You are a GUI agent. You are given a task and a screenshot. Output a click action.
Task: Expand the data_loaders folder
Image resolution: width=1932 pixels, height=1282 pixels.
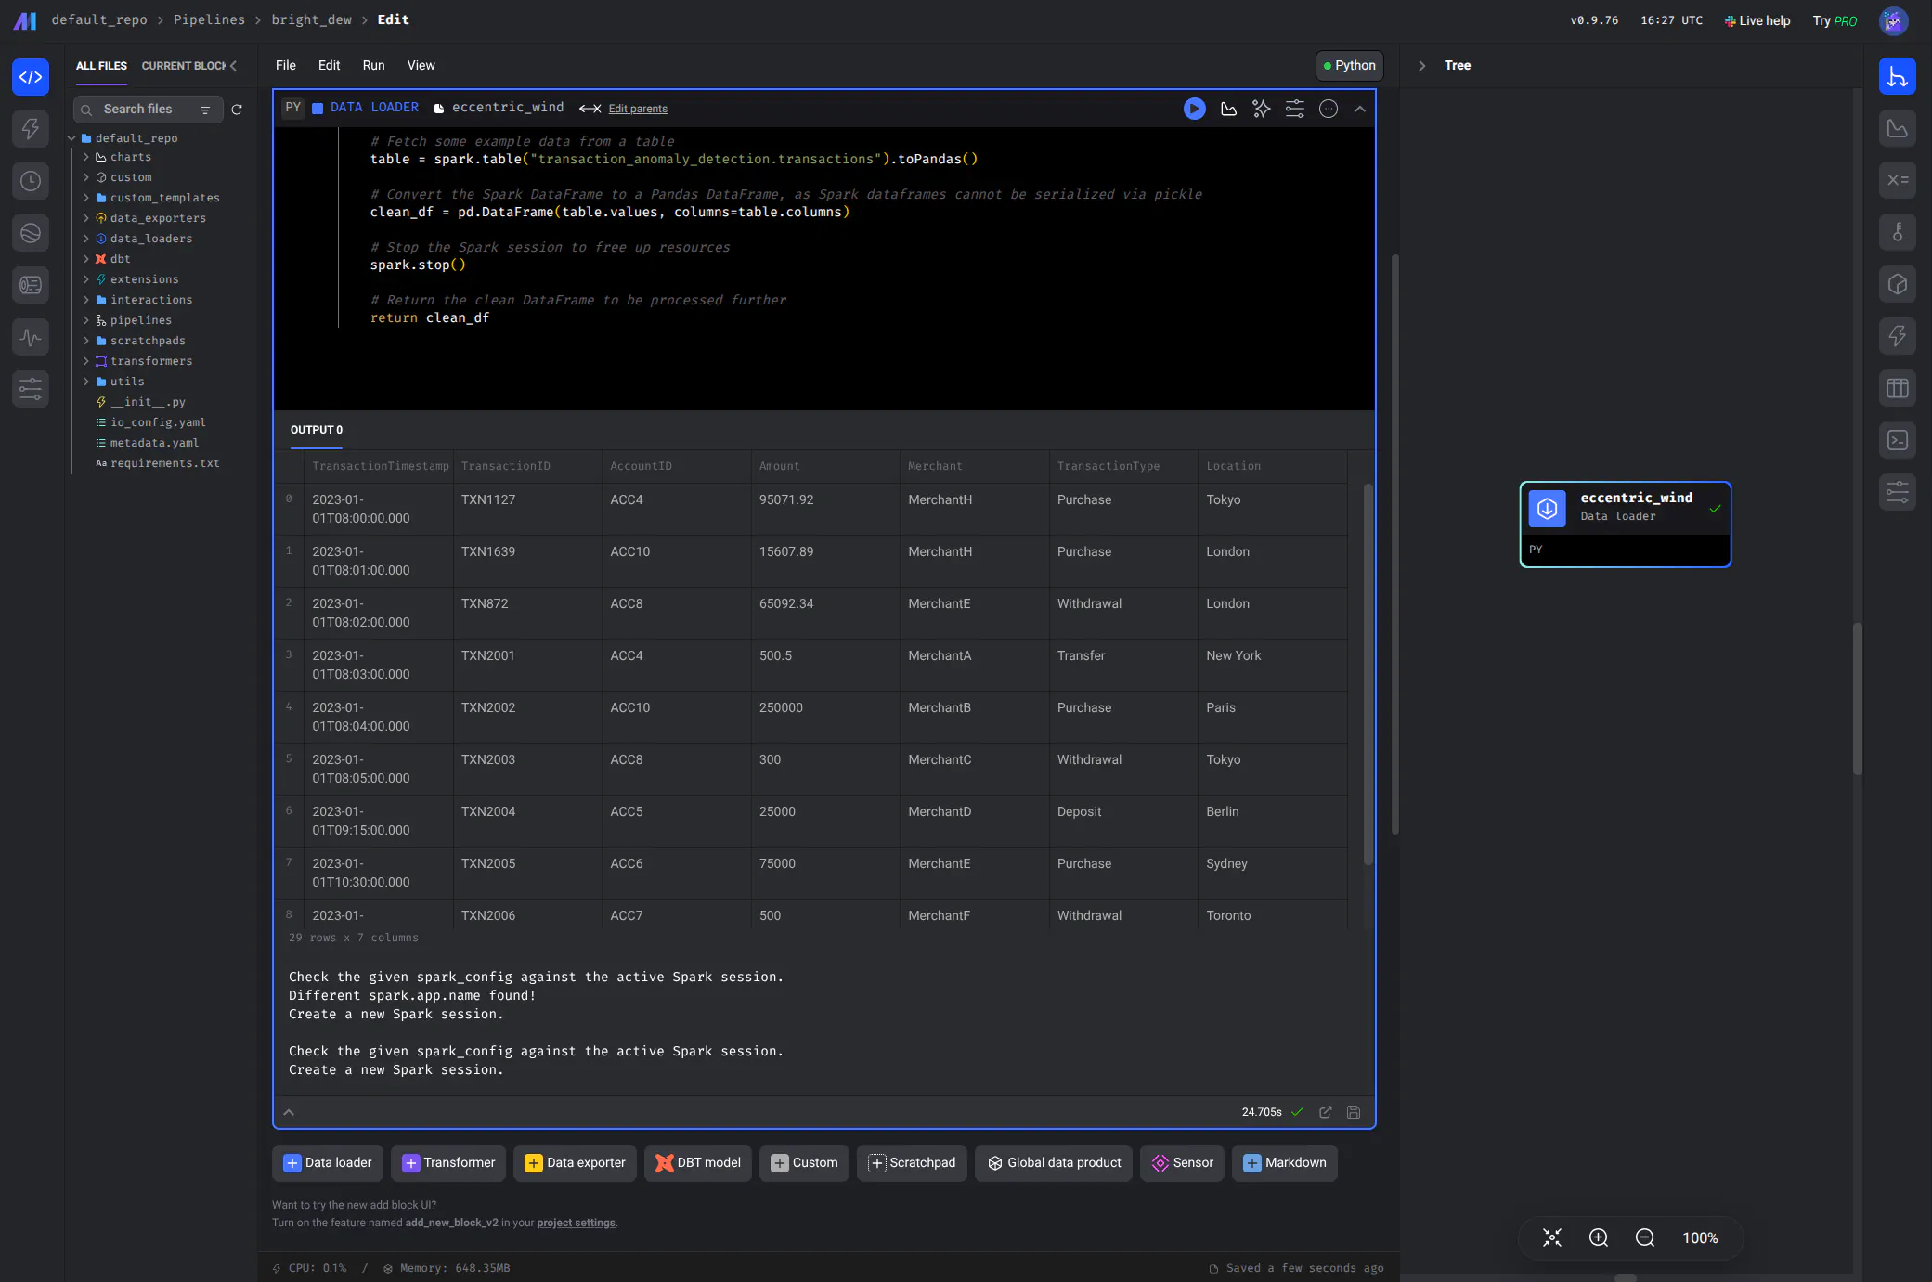tap(86, 239)
